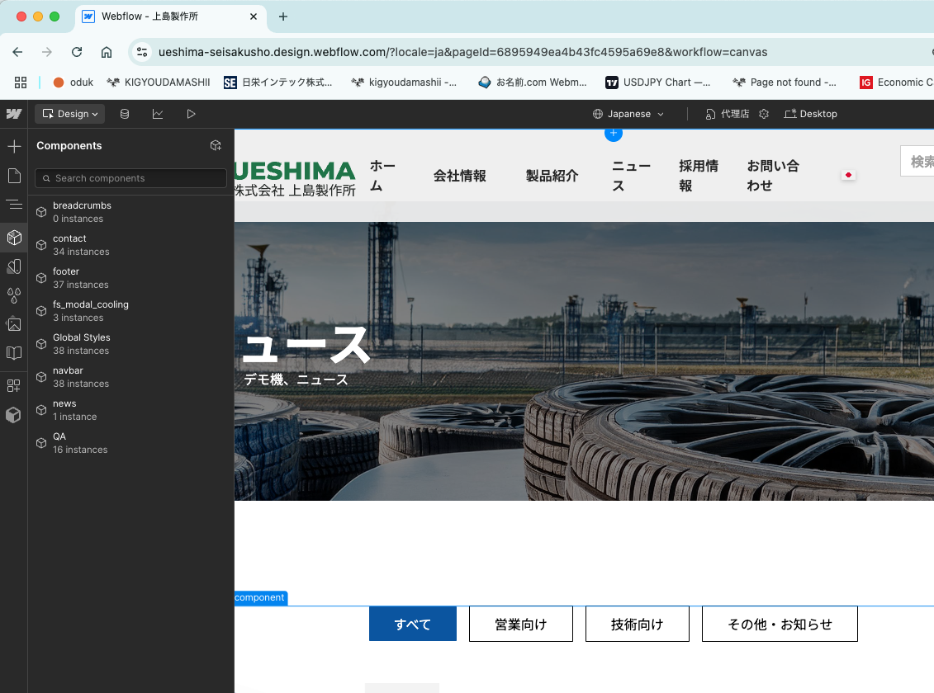
Task: Open browser site info icon
Action: click(x=142, y=52)
